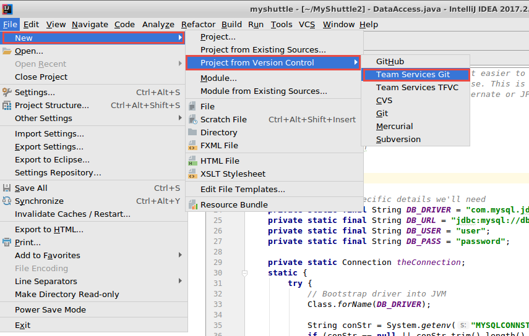Select Team Services TFVC option
This screenshot has width=529, height=336.
[415, 88]
